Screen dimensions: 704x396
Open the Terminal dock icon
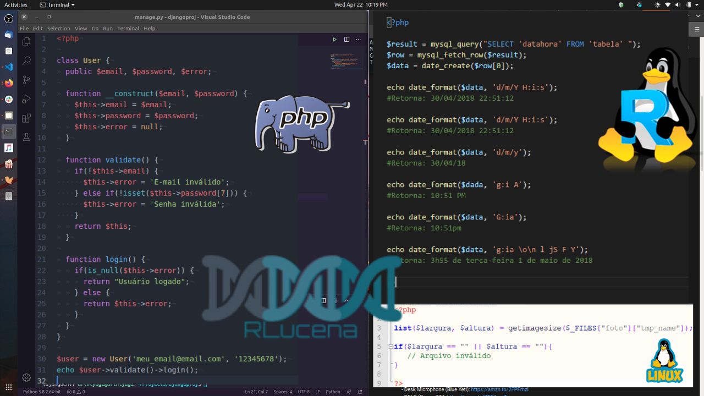pos(9,131)
